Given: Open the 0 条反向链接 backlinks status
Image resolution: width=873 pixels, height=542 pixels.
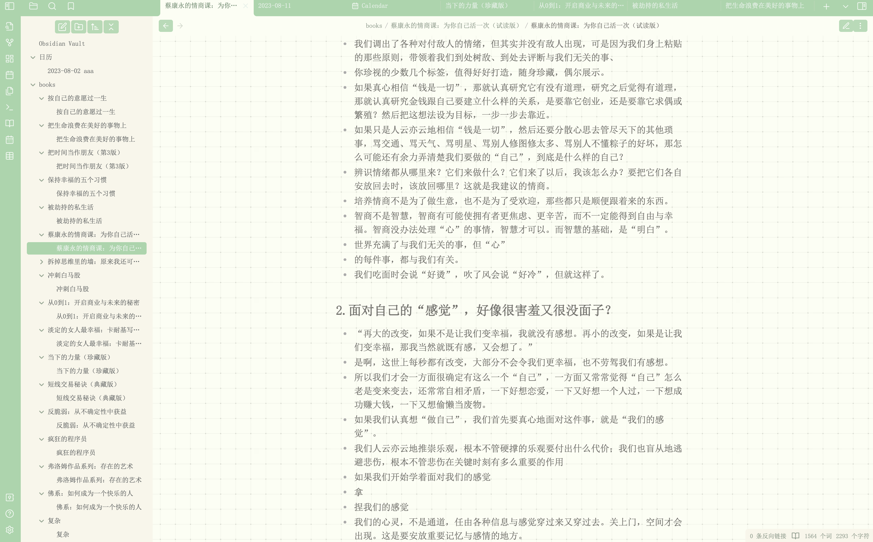Looking at the screenshot, I should click(768, 536).
